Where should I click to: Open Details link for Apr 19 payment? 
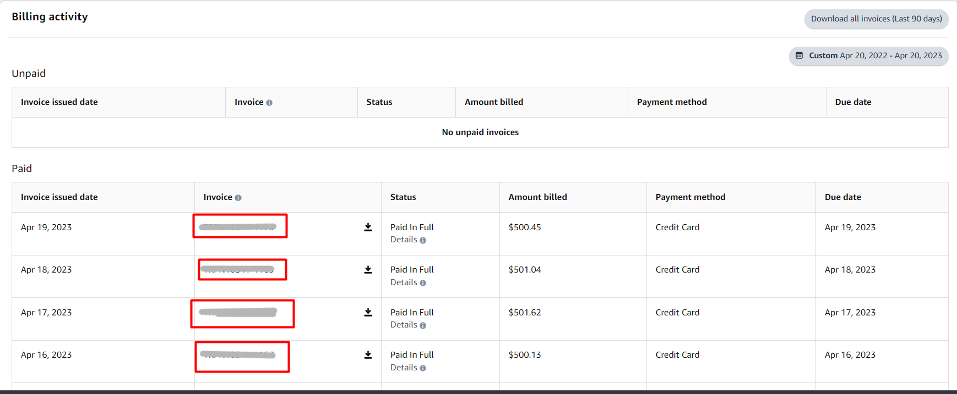pos(404,240)
